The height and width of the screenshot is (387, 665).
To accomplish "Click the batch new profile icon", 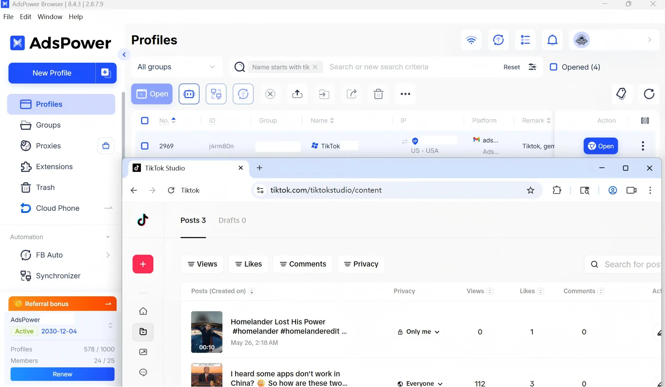I will coord(106,73).
